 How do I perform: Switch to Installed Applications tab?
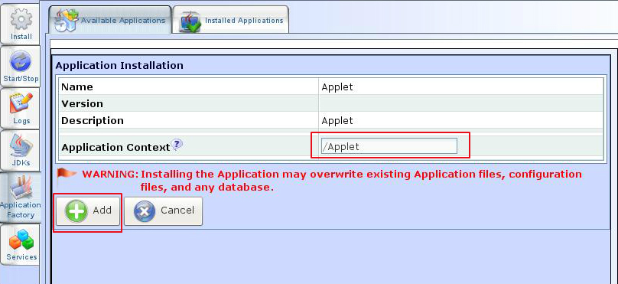231,20
